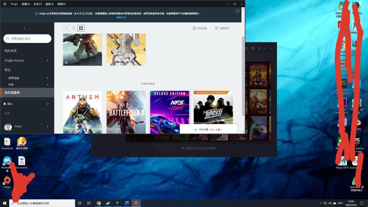
Task: Click the add game button
Action: (x=200, y=28)
